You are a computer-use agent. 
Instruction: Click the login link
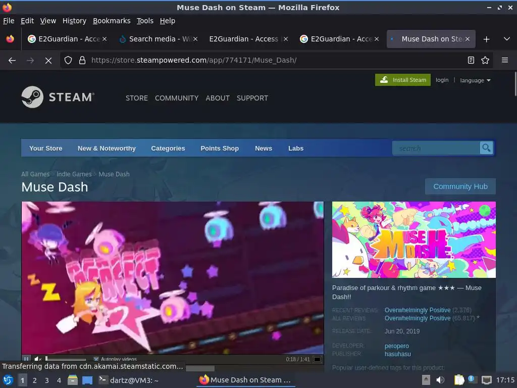442,80
